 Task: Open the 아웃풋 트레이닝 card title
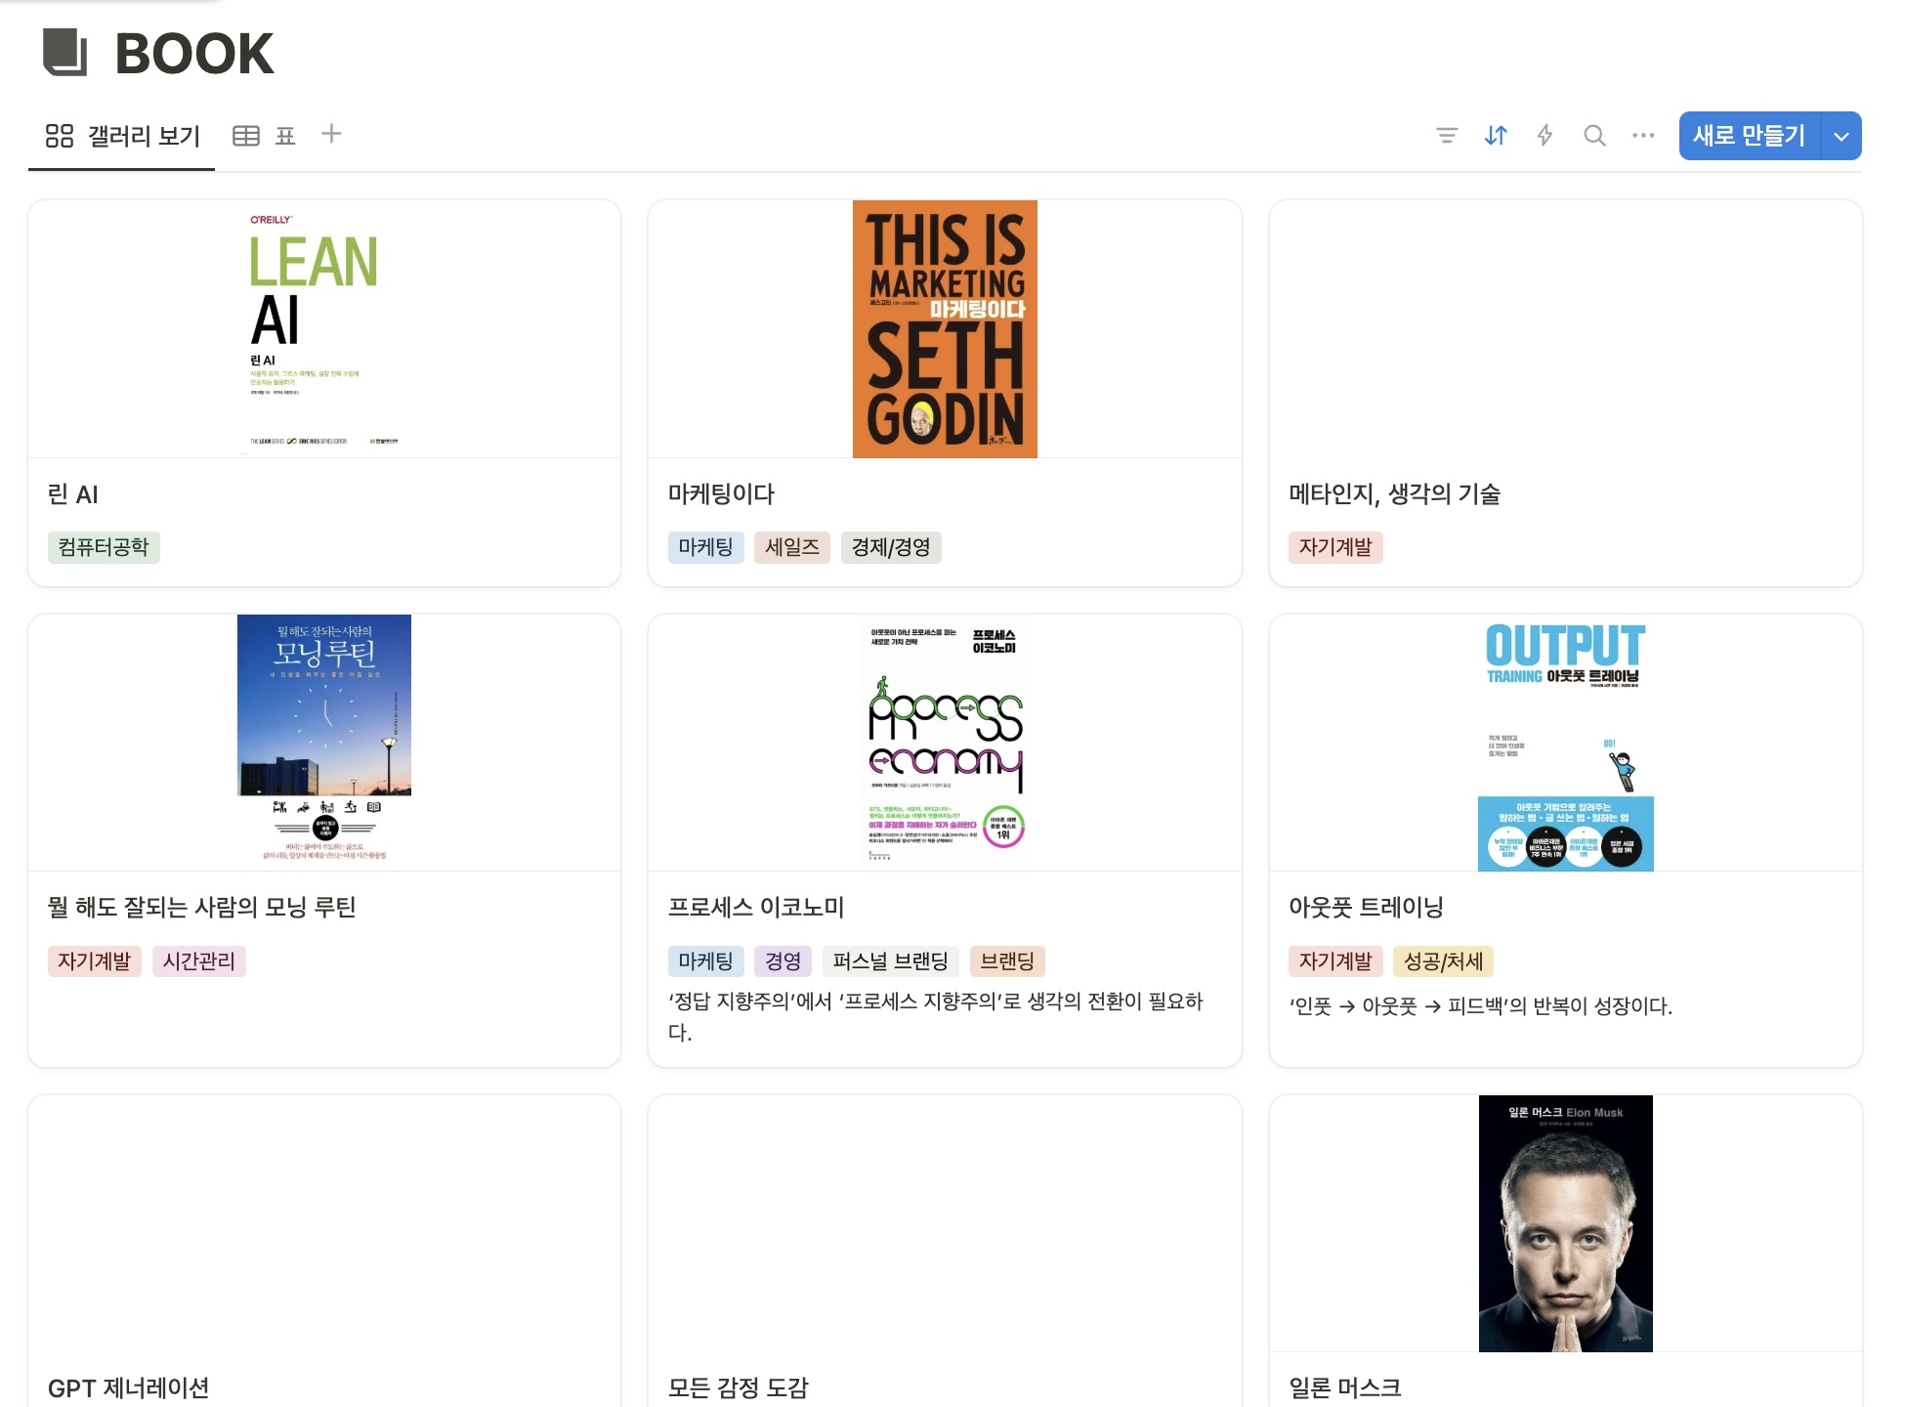(1366, 908)
